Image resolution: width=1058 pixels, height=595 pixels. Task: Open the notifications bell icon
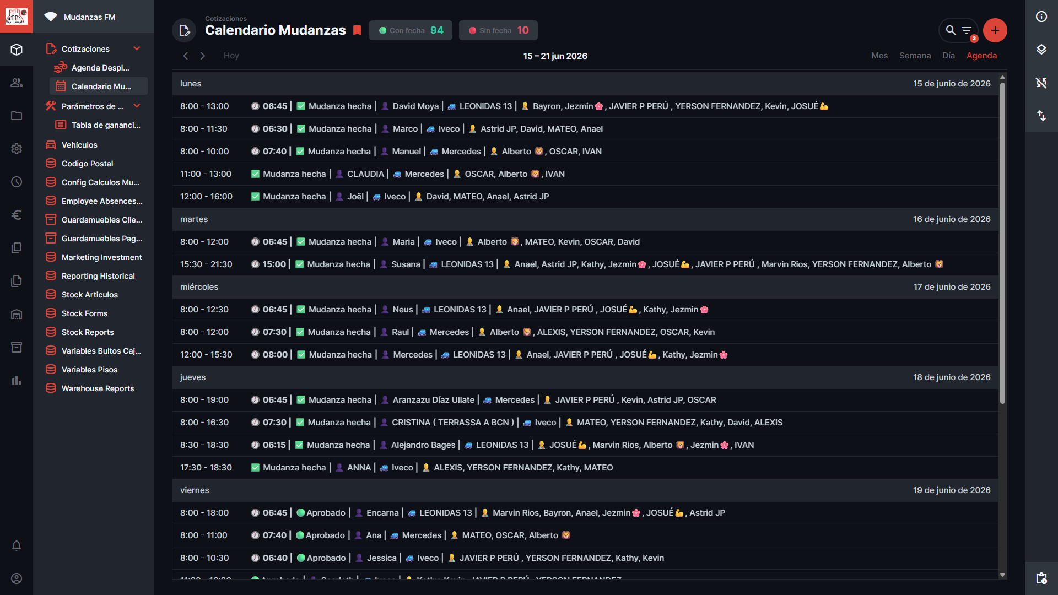pos(17,545)
